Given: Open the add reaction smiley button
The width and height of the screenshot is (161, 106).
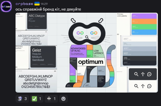Looking at the screenshot, I should coord(63,99).
